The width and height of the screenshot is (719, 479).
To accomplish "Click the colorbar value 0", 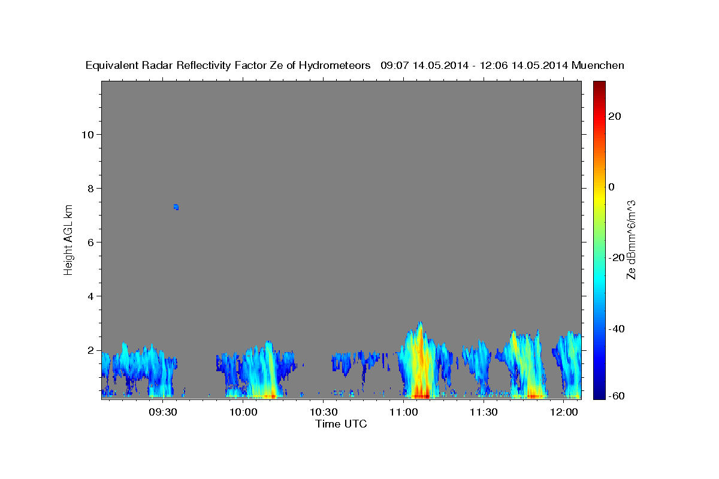I will [x=612, y=187].
